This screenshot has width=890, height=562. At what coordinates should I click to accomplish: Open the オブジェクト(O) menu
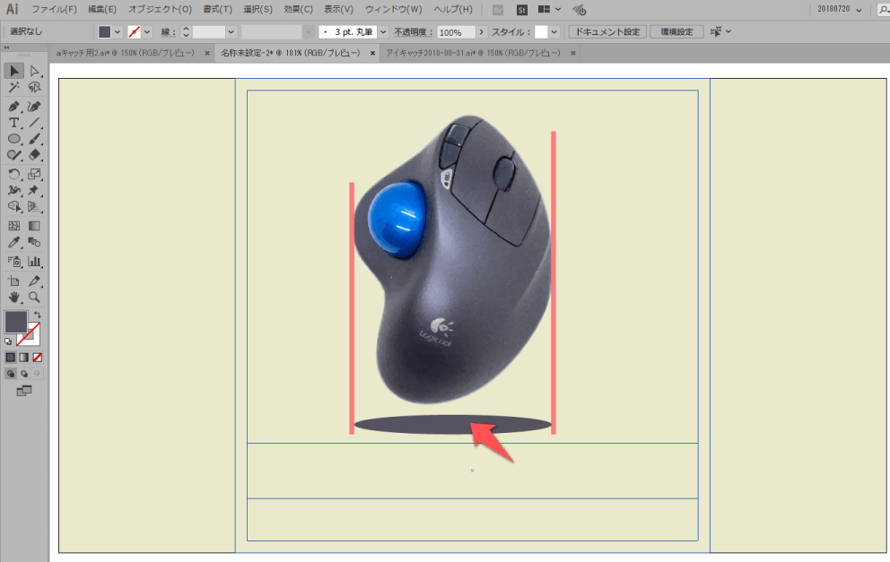(x=160, y=10)
